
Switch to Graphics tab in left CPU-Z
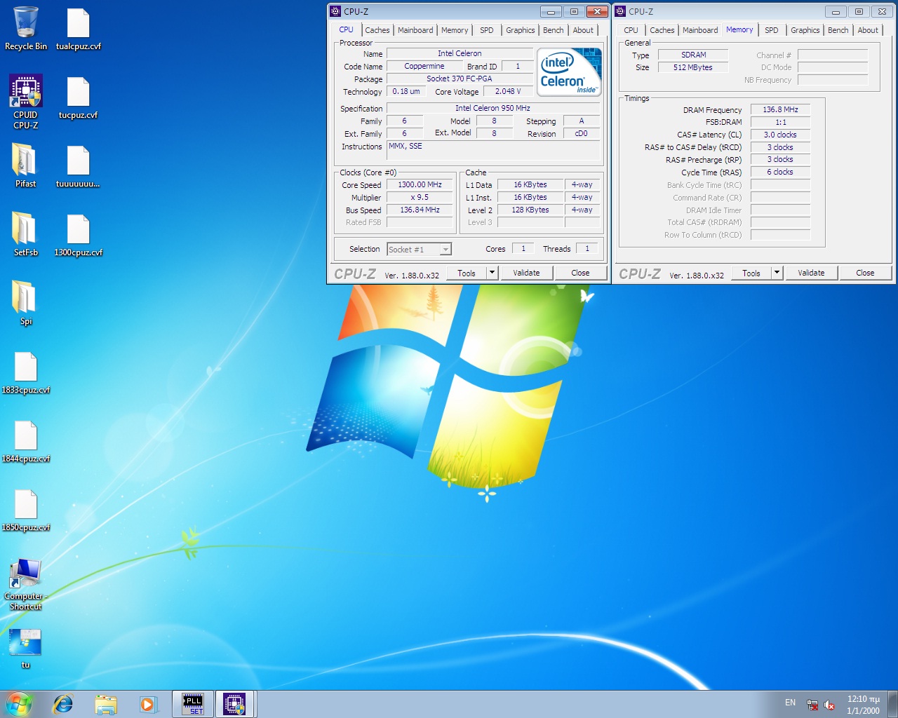tap(521, 30)
